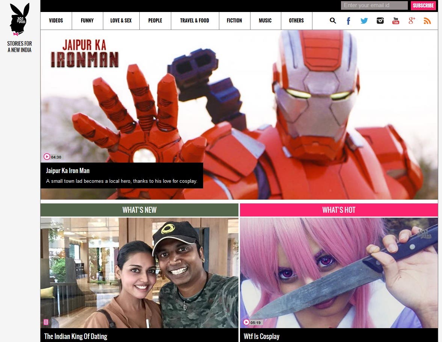The image size is (442, 342).
Task: Open the Google Plus icon
Action: (x=412, y=21)
